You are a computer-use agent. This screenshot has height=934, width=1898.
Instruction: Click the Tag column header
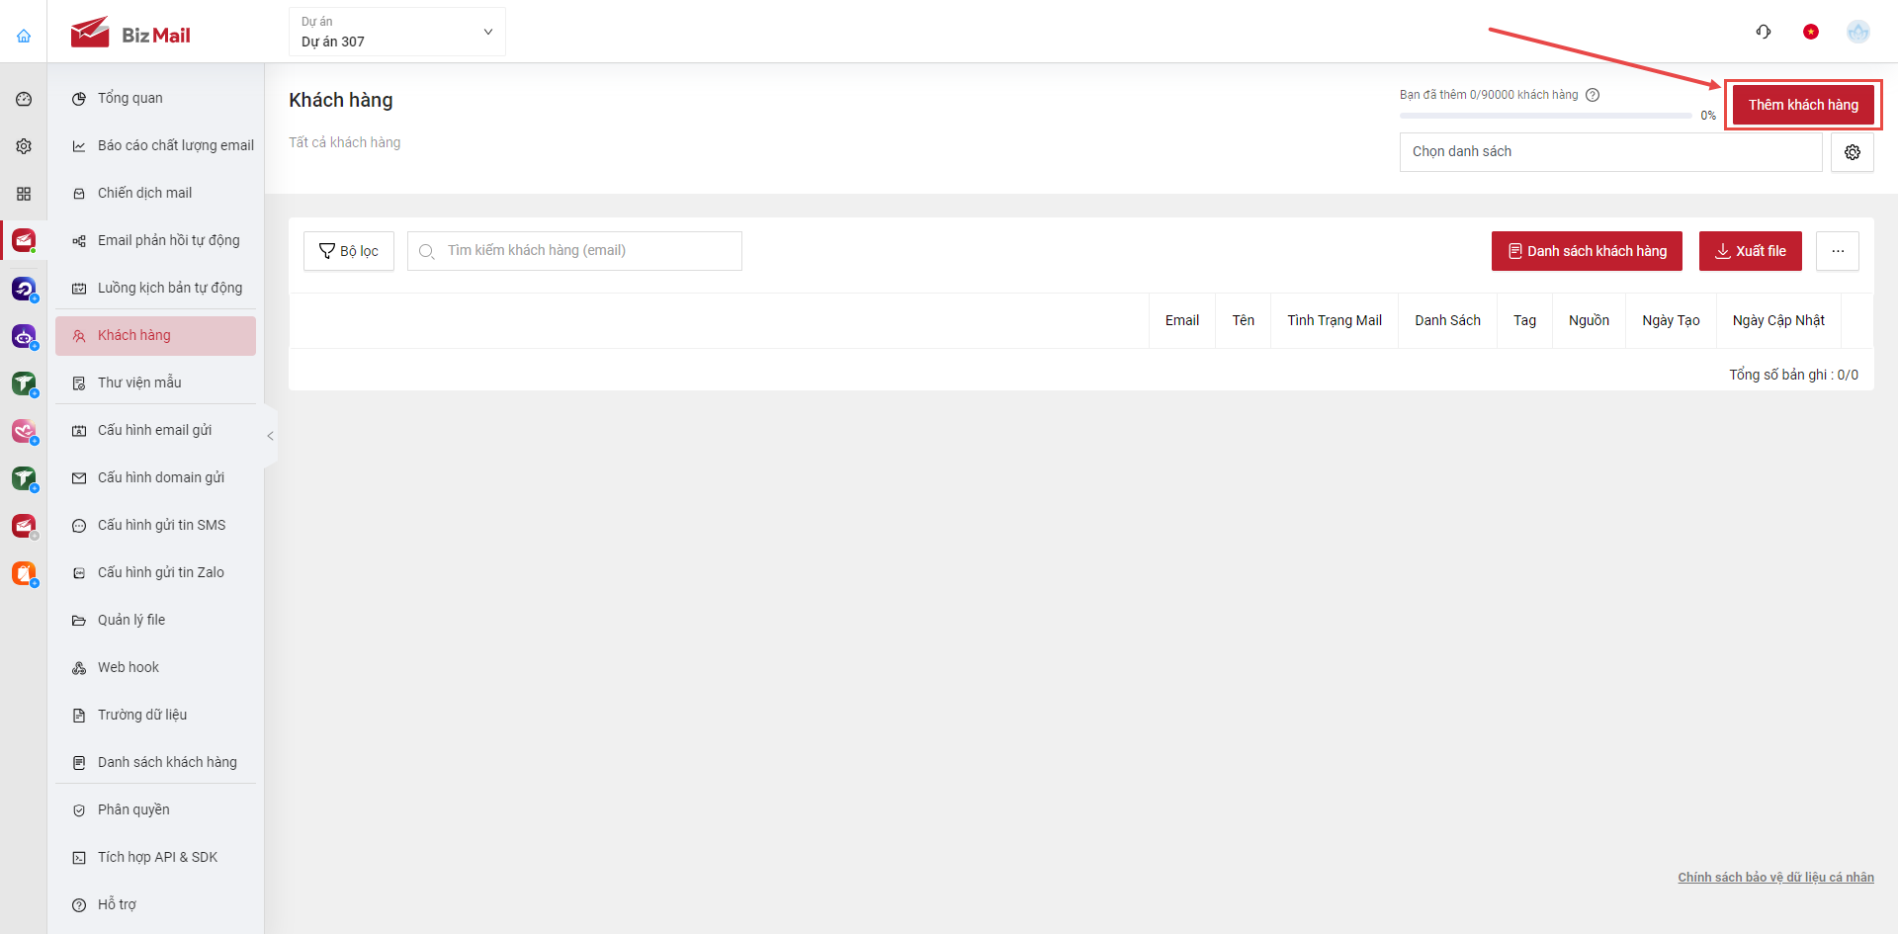pyautogui.click(x=1525, y=320)
